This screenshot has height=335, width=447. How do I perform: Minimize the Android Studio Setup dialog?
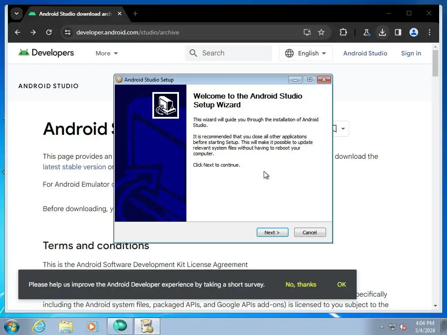[x=295, y=80]
